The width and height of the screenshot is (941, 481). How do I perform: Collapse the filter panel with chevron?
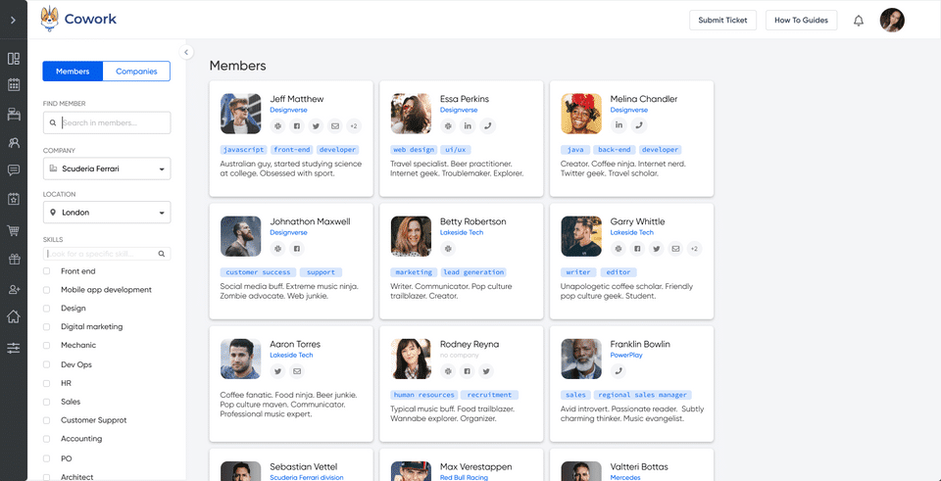pyautogui.click(x=186, y=52)
